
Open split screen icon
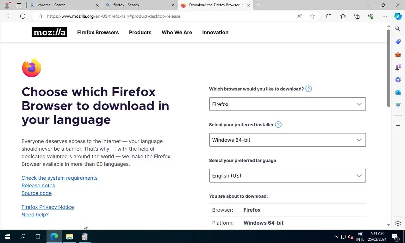tap(329, 16)
